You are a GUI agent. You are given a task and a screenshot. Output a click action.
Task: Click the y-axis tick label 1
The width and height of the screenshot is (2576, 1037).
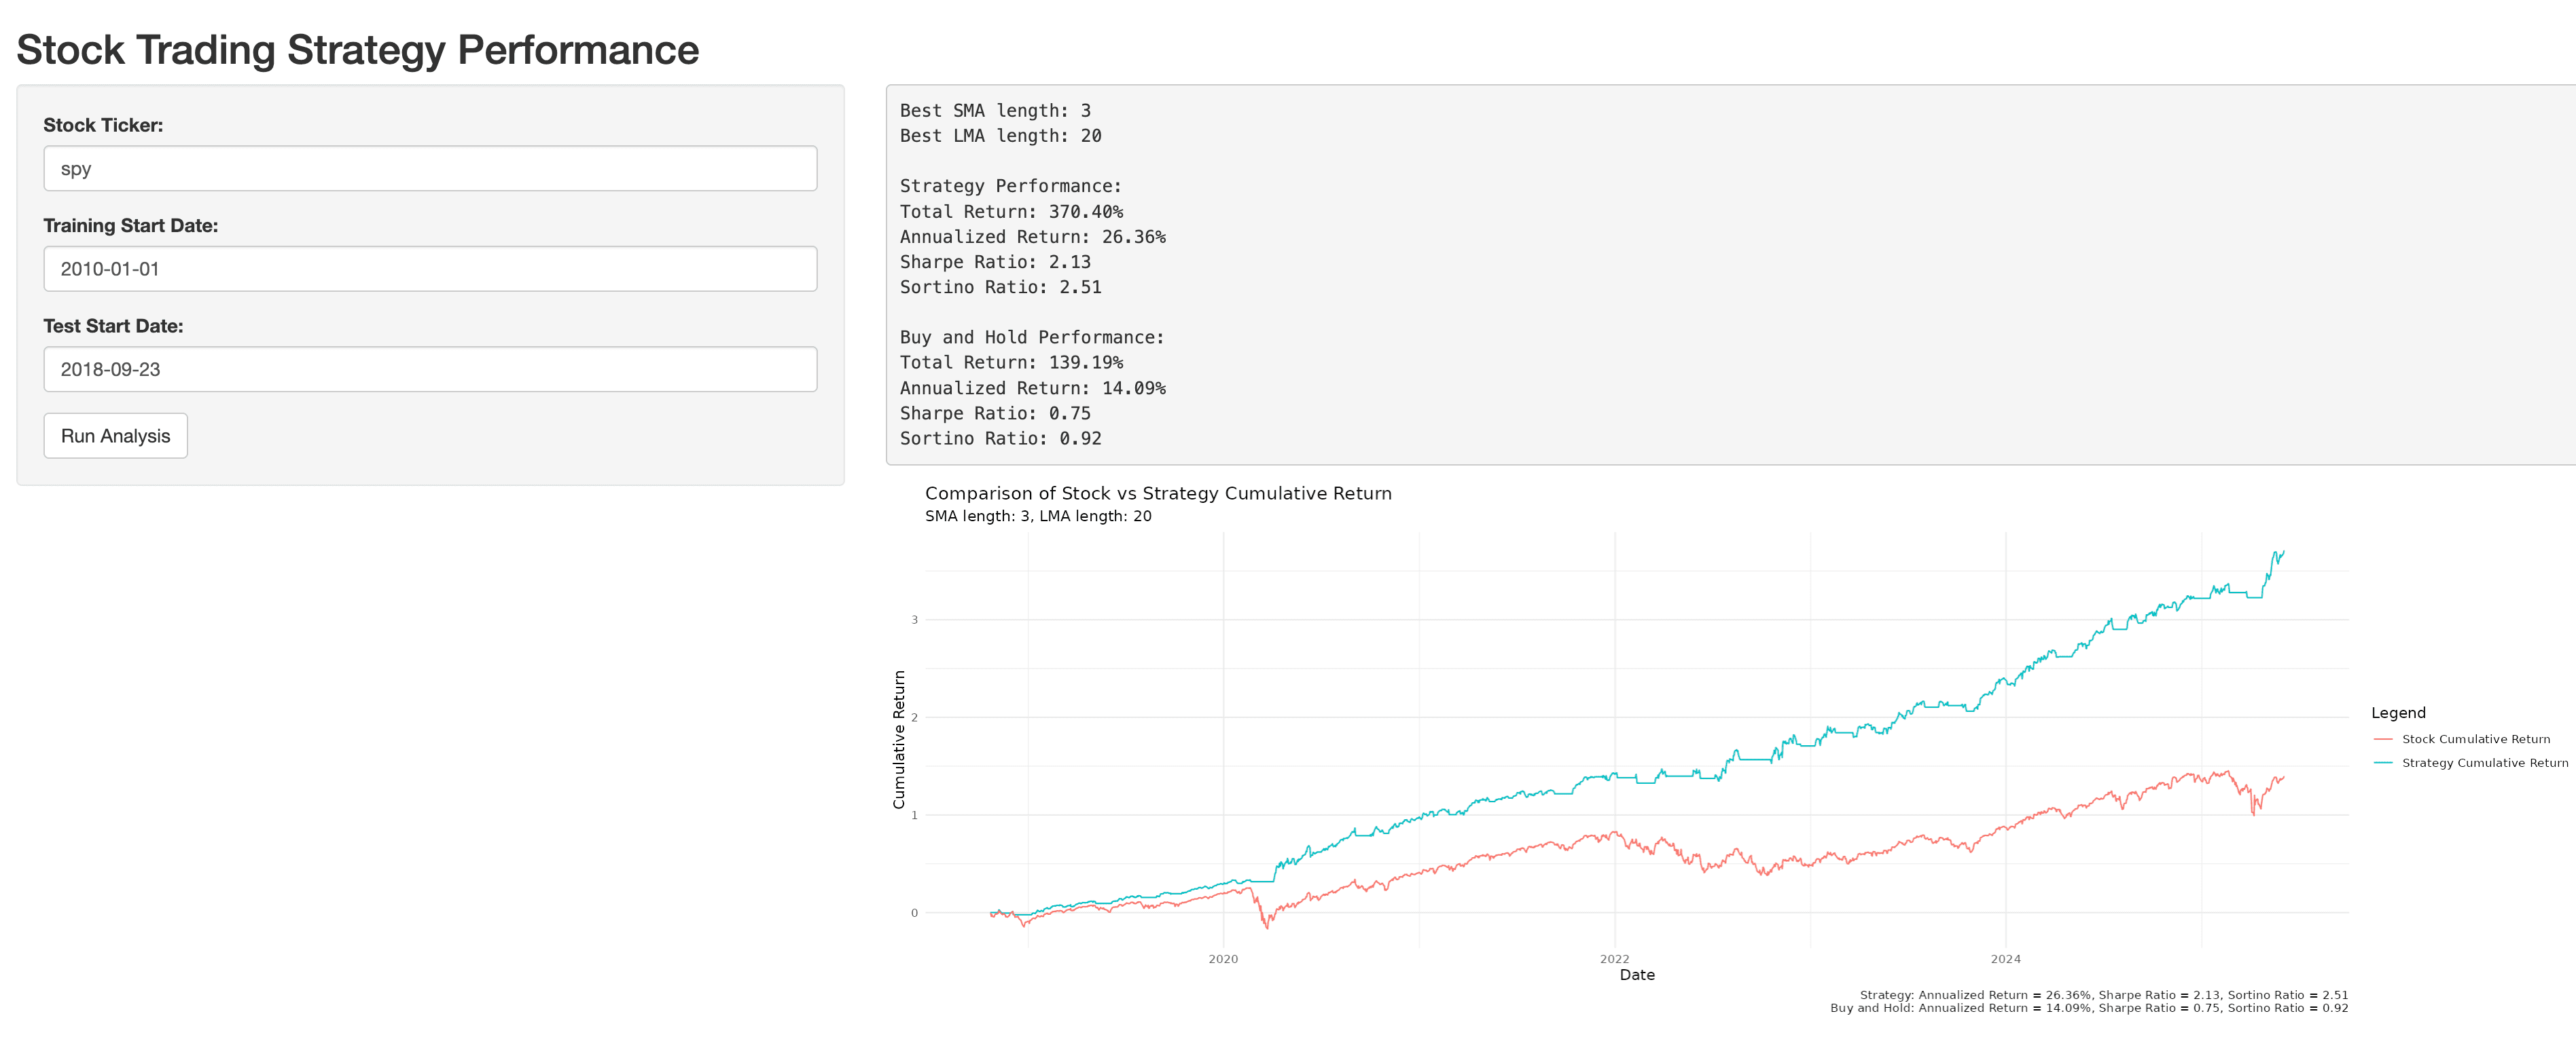click(914, 815)
